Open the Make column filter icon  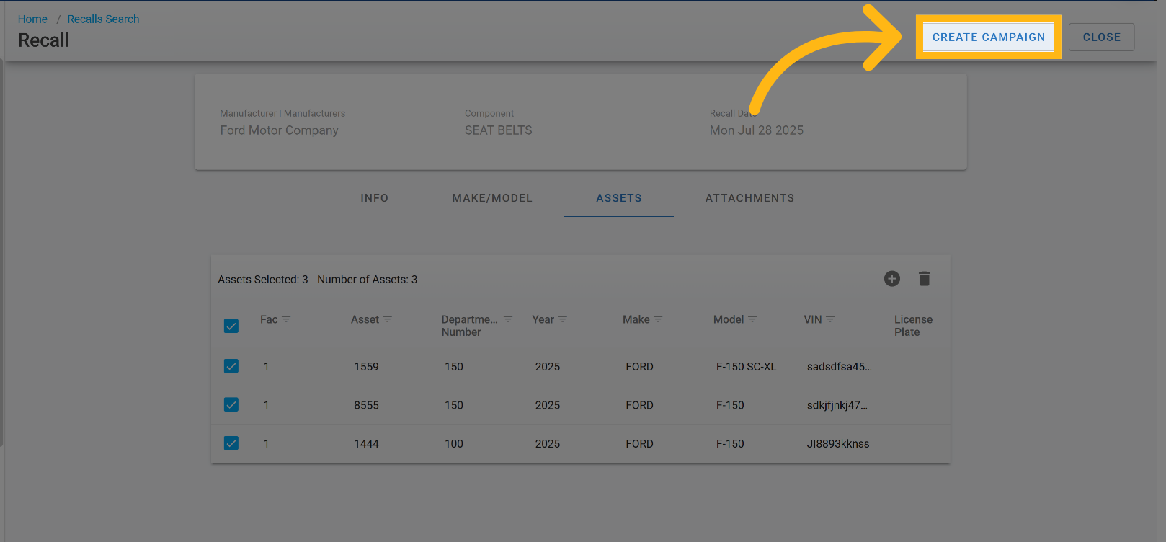(658, 319)
